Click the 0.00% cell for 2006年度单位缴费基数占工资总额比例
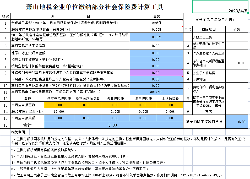The image size is (250, 179). coord(156,30)
